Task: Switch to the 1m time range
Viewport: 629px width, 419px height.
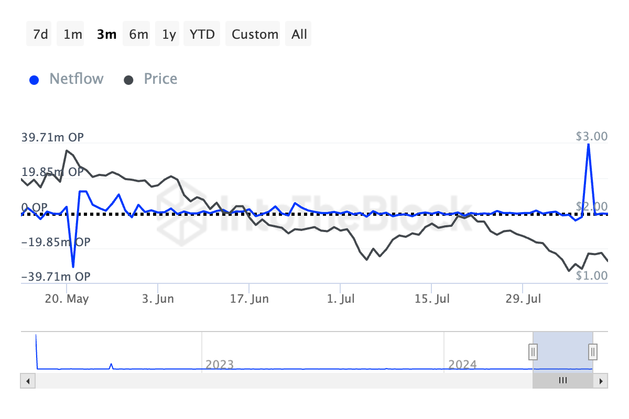Action: pyautogui.click(x=72, y=35)
